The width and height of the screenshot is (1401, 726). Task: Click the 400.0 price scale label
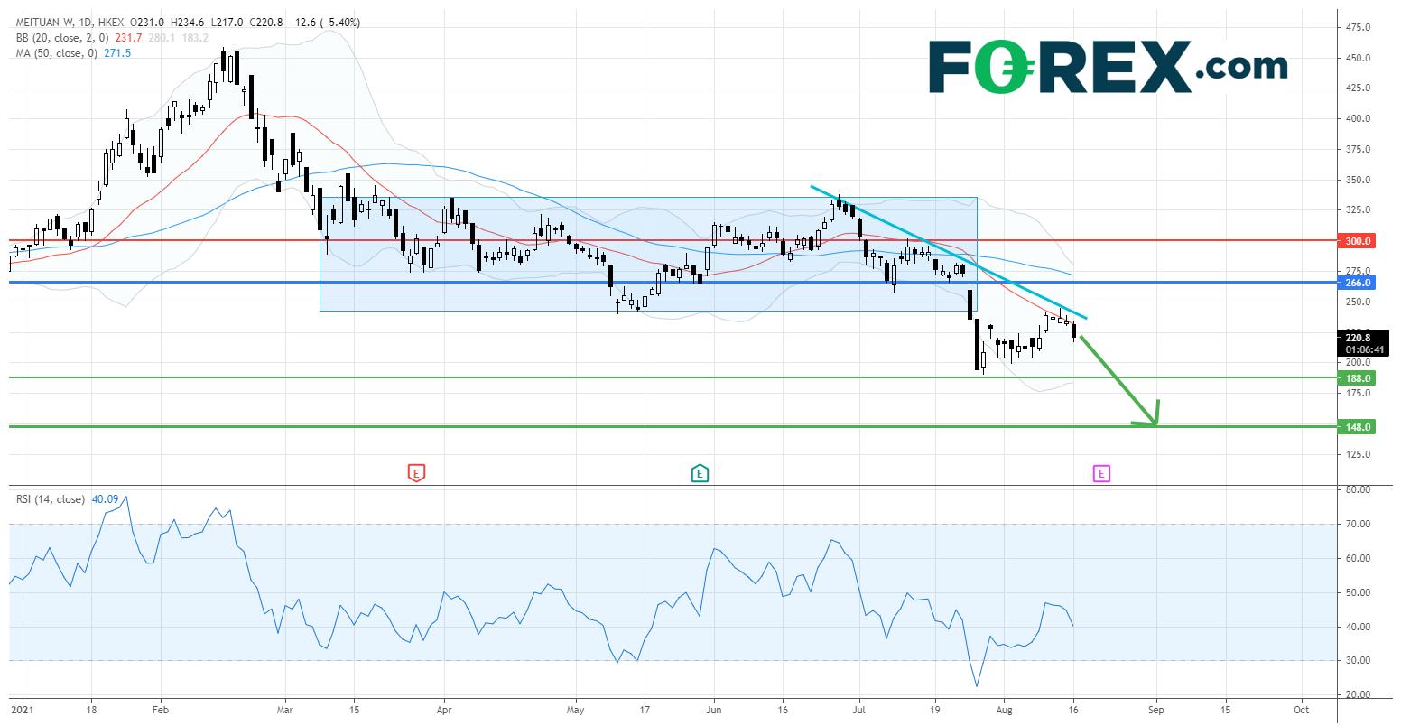pyautogui.click(x=1359, y=119)
